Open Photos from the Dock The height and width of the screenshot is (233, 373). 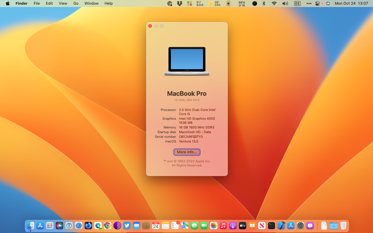[214, 225]
